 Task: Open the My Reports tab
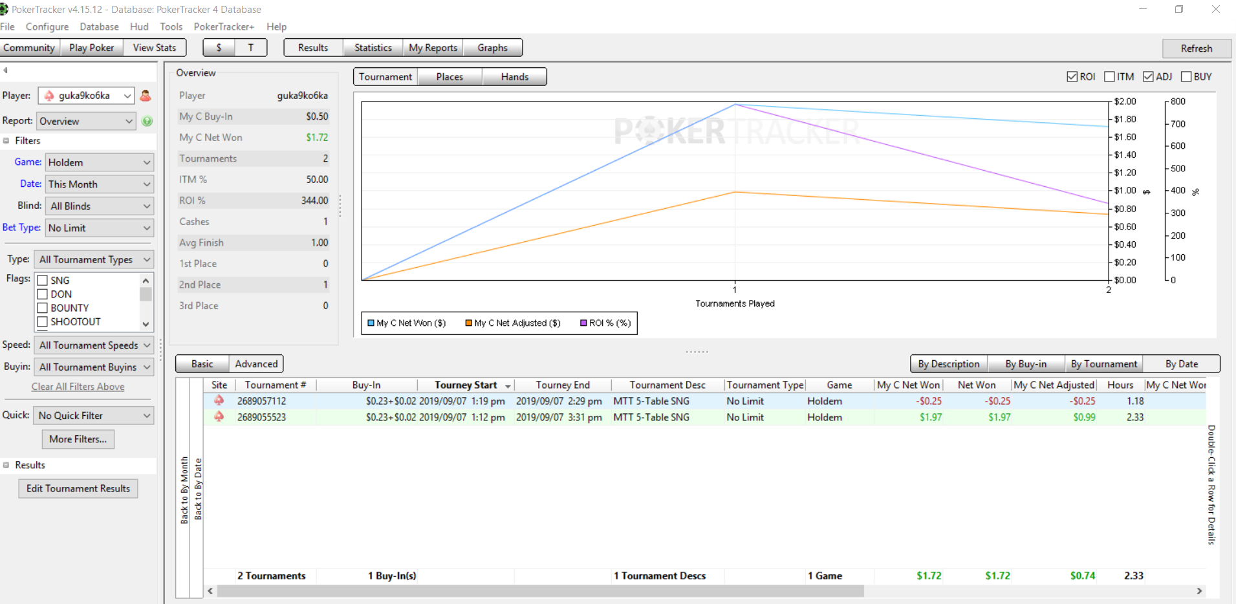[x=433, y=48]
